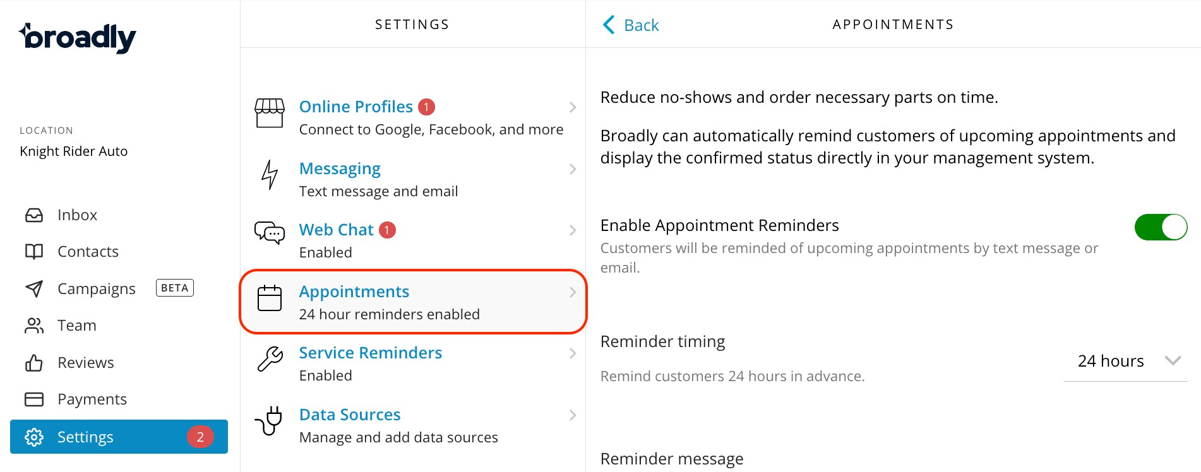Click the Web Chat speech bubbles icon
The image size is (1201, 472).
270,233
